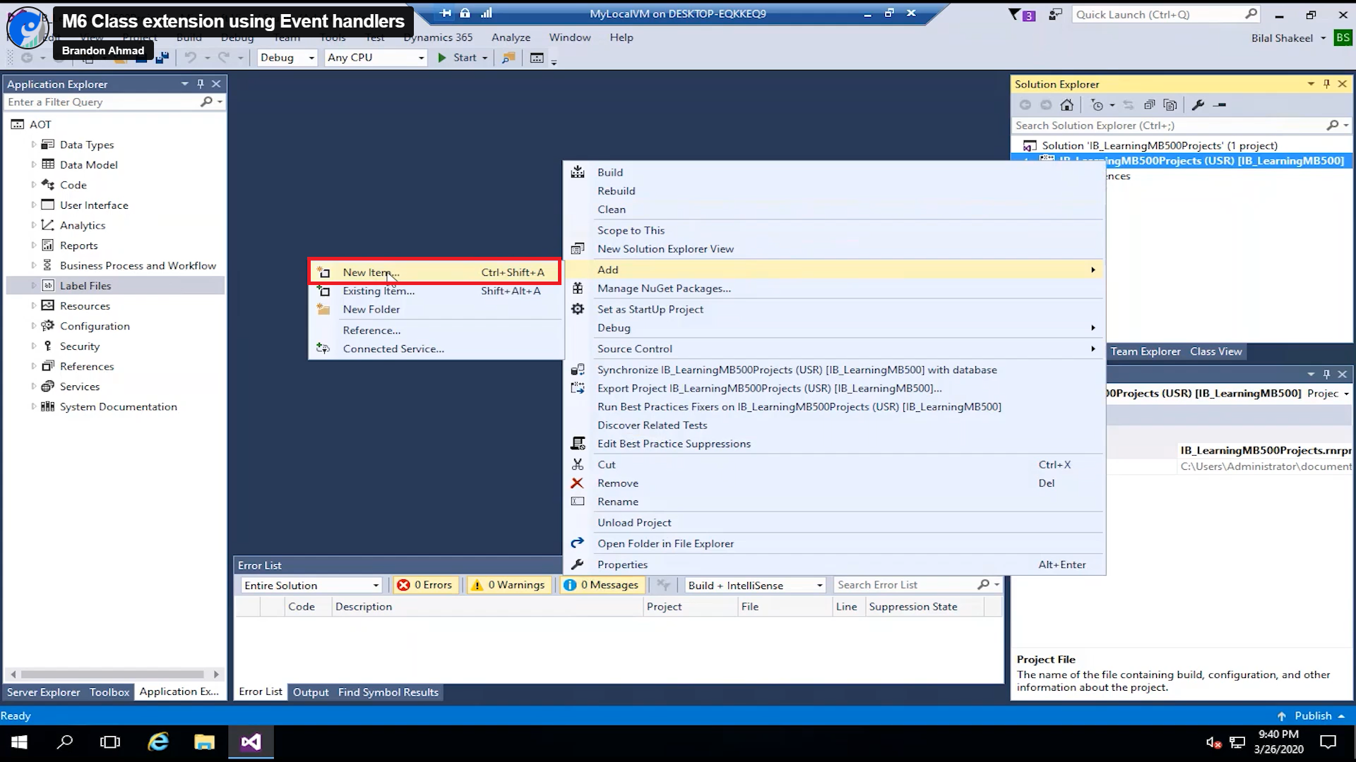This screenshot has height=762, width=1356.
Task: Click Properties in the context menu
Action: point(622,564)
